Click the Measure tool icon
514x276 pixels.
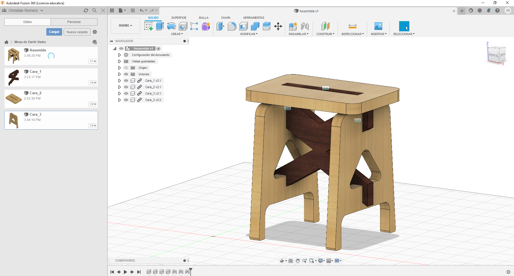tap(353, 26)
